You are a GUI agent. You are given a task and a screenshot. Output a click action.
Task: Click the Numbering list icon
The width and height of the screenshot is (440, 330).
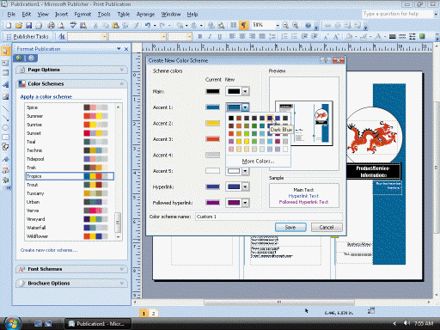click(284, 36)
